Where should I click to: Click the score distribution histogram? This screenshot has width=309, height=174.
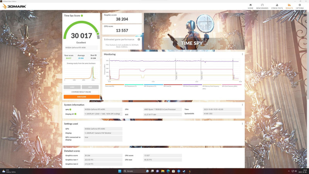(x=81, y=73)
